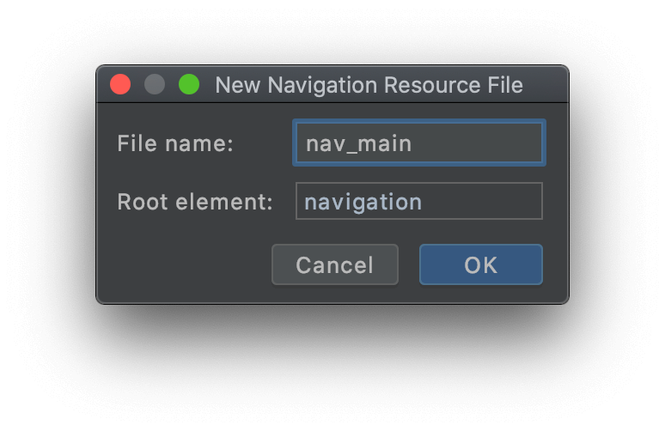665x431 pixels.
Task: Click the "File name:" label
Action: pos(175,143)
